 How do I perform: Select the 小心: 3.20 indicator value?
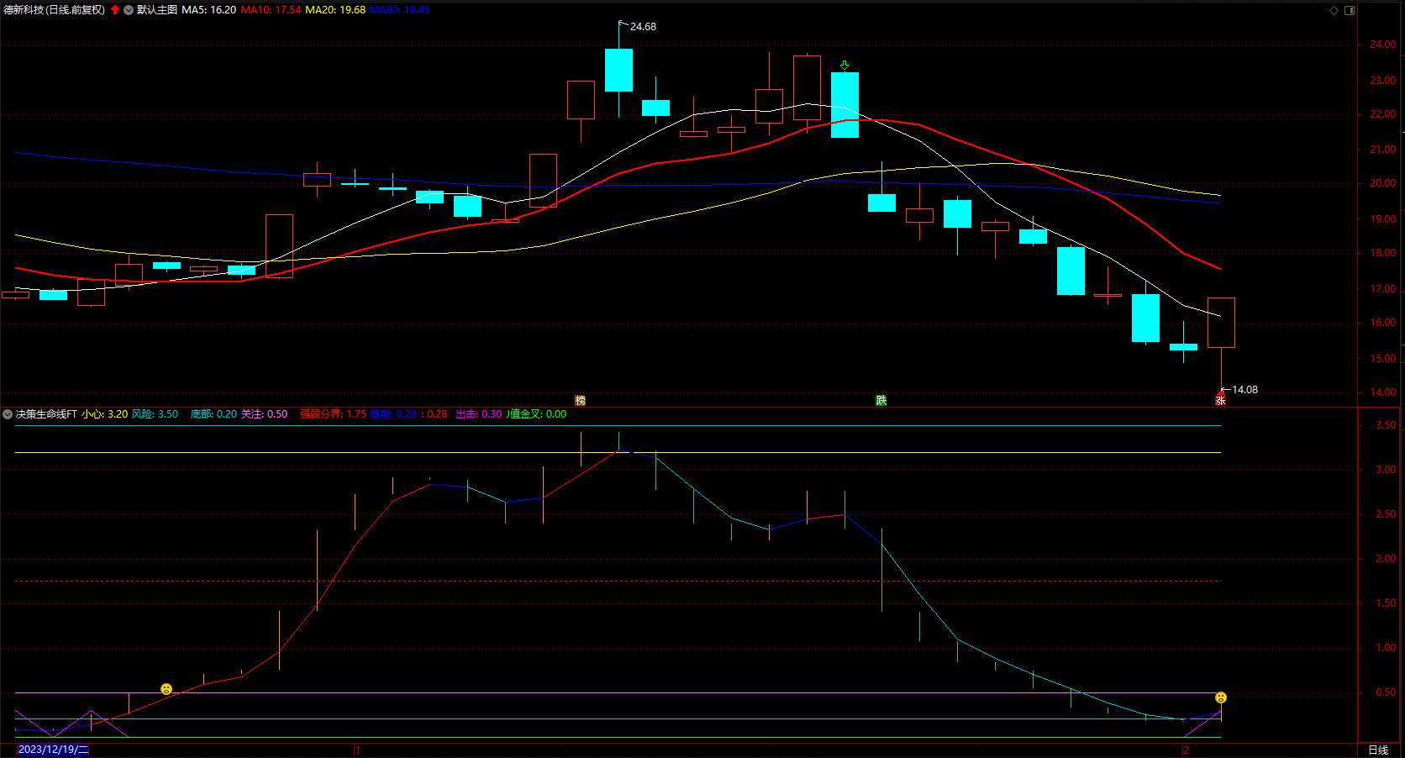click(x=105, y=414)
